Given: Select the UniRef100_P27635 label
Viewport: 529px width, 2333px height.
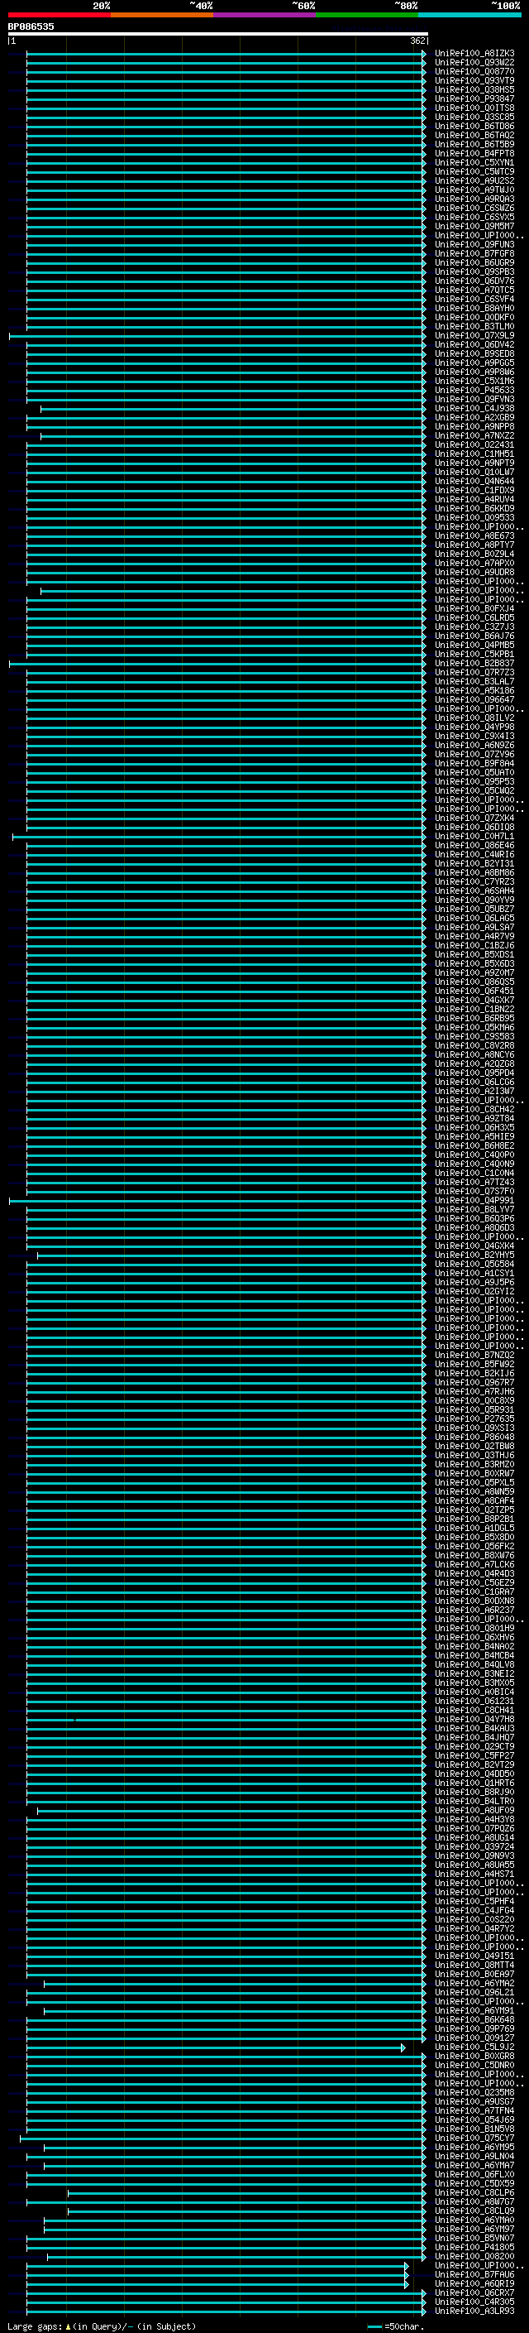Looking at the screenshot, I should [474, 1419].
